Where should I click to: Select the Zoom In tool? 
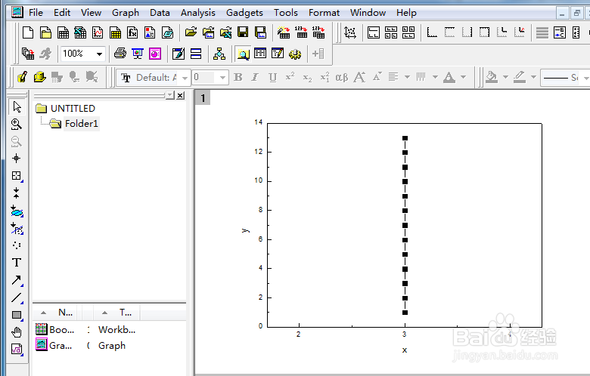17,124
